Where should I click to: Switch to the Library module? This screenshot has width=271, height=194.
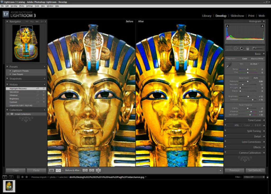click(207, 16)
